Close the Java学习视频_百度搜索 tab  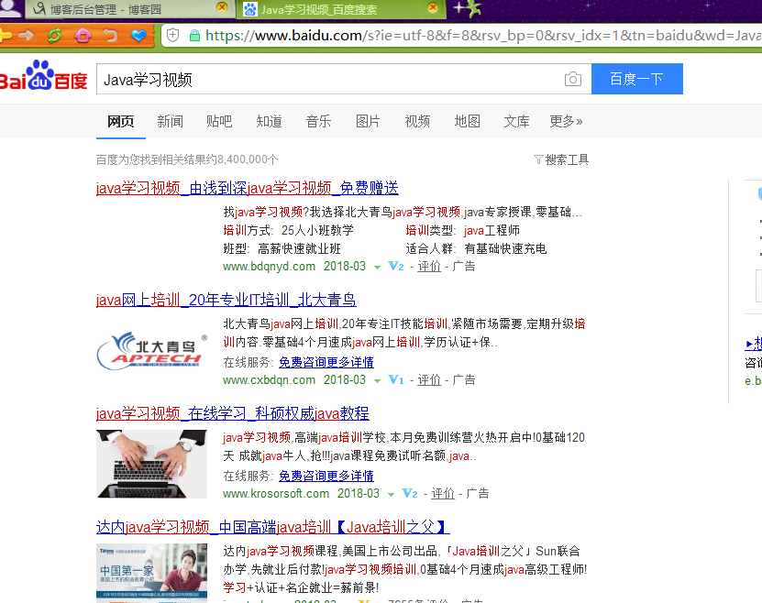(x=433, y=7)
